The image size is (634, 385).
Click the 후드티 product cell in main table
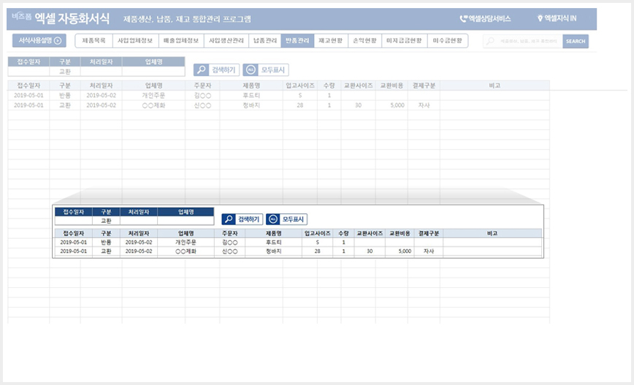(251, 96)
